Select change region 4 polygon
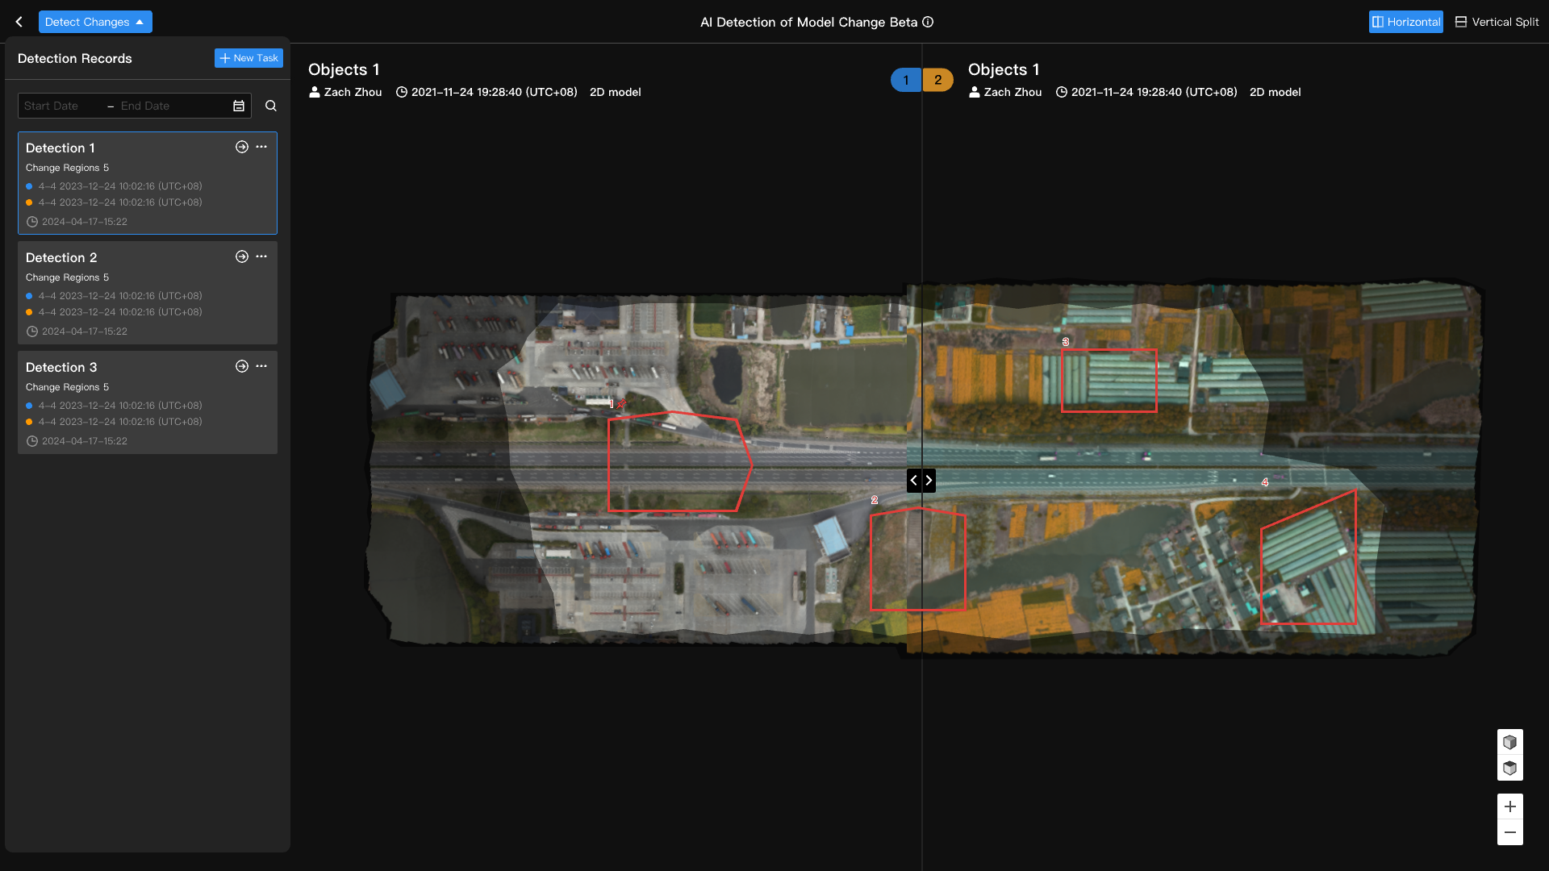This screenshot has height=871, width=1549. click(x=1309, y=557)
